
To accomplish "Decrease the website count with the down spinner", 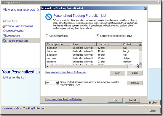I will point(57,84).
